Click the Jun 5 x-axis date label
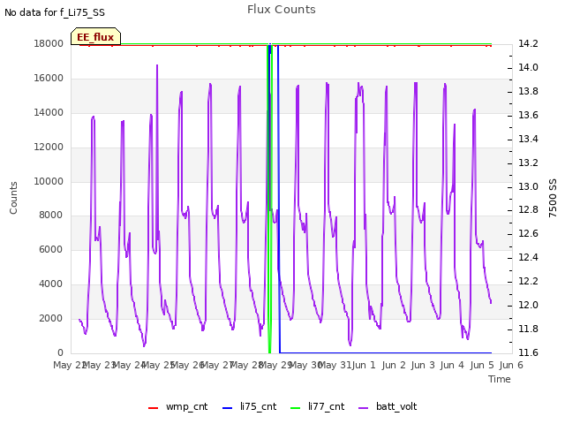This screenshot has height=424, width=565. point(482,365)
